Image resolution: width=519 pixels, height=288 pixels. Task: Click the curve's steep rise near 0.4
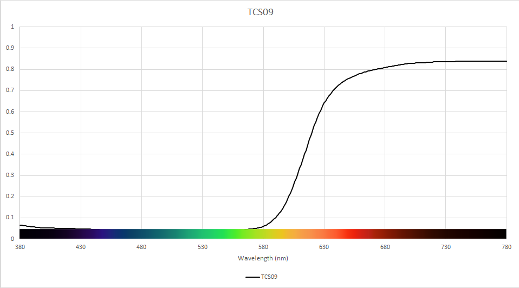[304, 154]
